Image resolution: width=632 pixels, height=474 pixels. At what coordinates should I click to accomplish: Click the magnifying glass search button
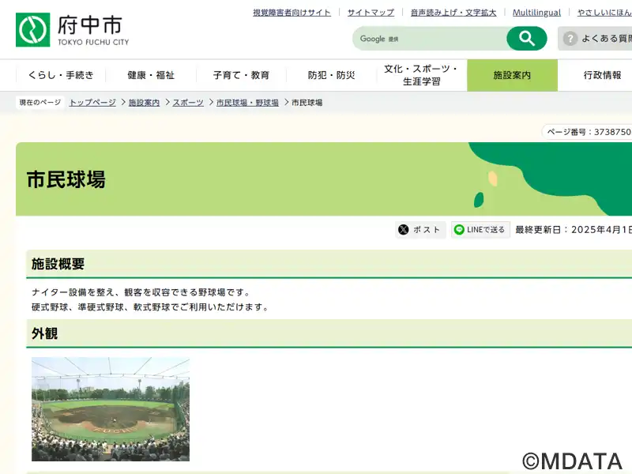[x=526, y=39]
